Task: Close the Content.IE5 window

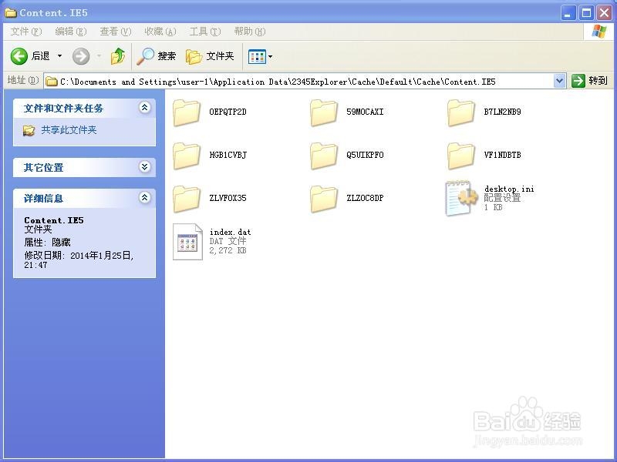Action: pos(605,13)
